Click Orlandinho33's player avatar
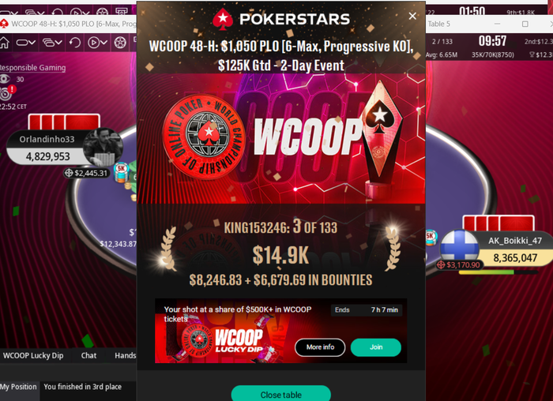Image resolution: width=553 pixels, height=401 pixels. [103, 146]
